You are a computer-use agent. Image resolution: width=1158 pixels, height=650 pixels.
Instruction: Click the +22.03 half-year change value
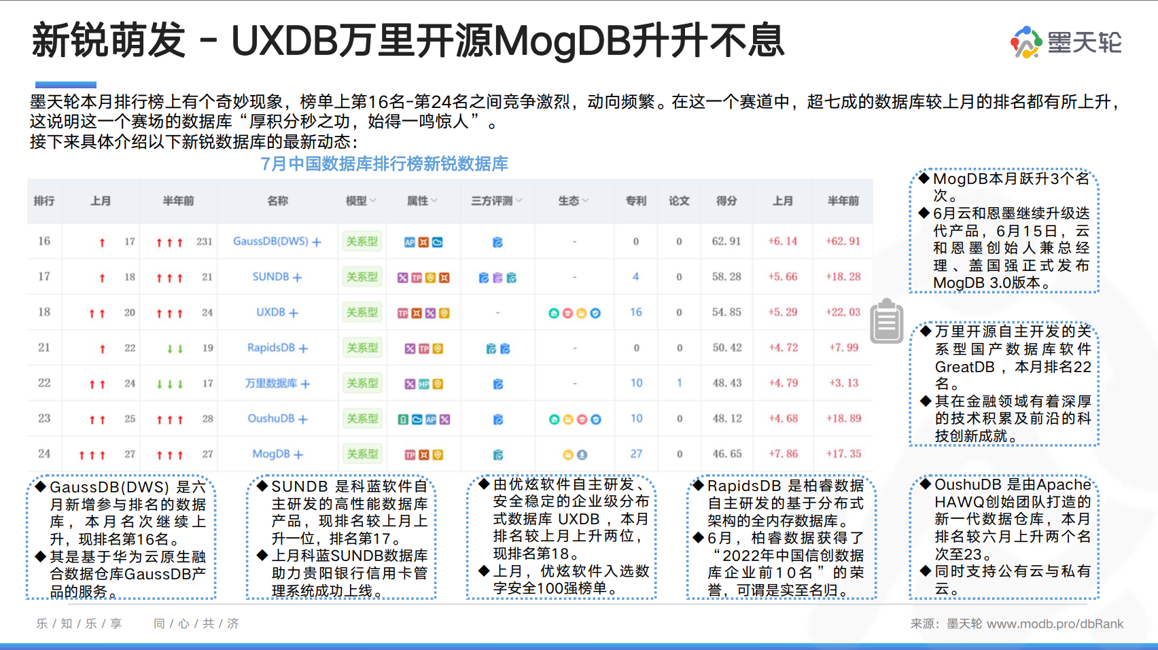coord(843,312)
